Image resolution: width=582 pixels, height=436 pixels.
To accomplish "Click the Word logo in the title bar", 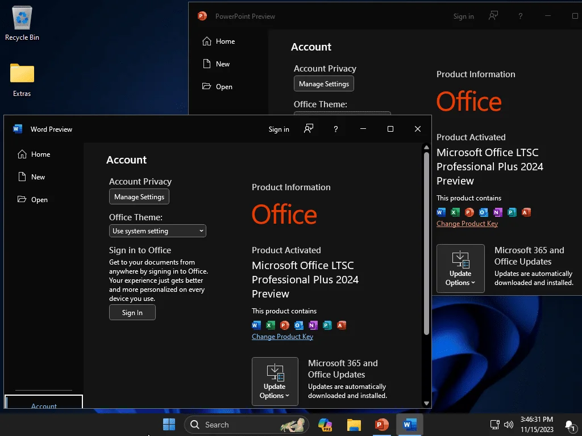I will click(x=18, y=129).
